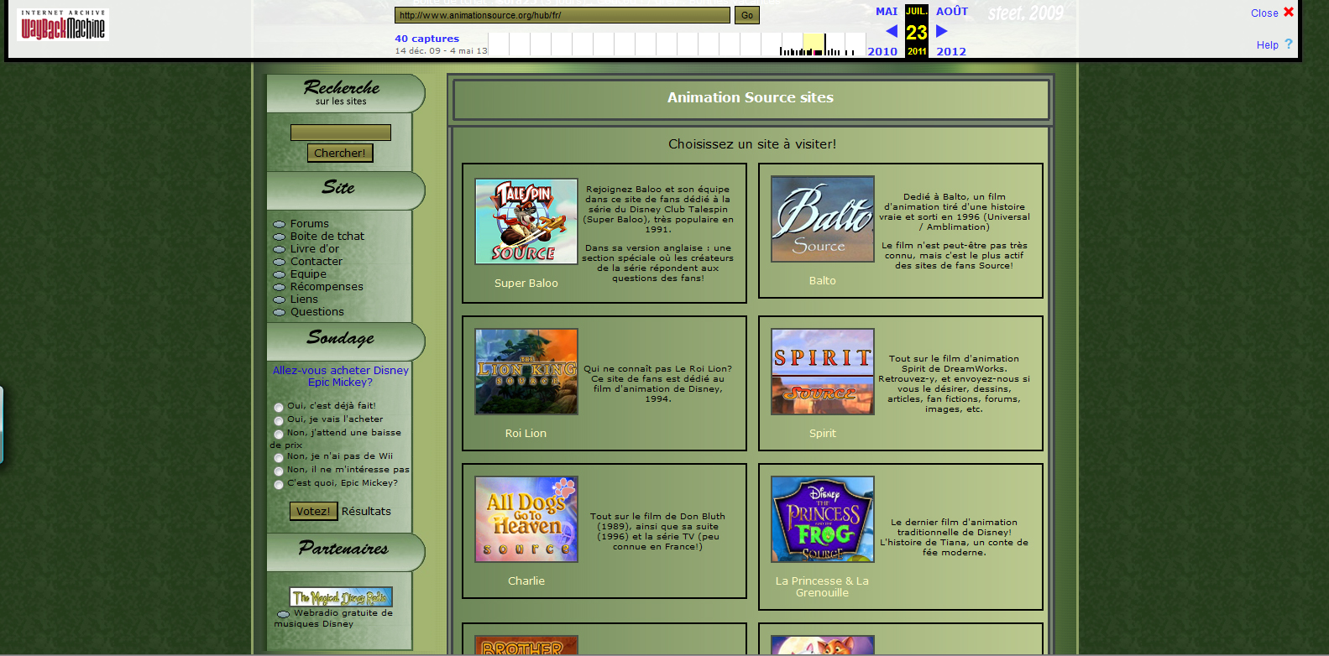Screen dimensions: 1329x656
Task: Click the Wayback Go button
Action: (747, 15)
